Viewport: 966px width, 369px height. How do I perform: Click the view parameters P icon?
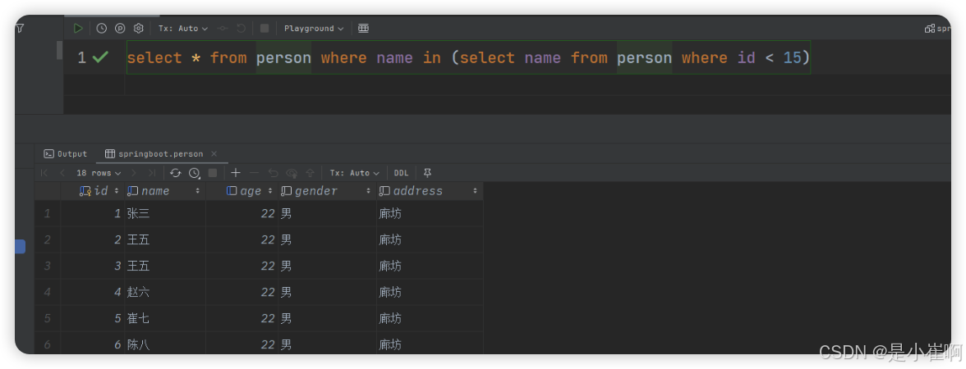click(x=120, y=28)
